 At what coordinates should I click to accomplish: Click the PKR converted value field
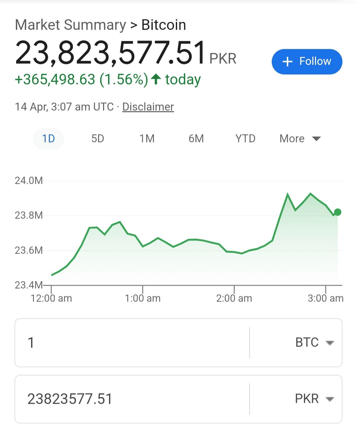coord(132,399)
